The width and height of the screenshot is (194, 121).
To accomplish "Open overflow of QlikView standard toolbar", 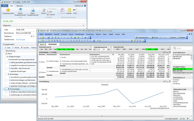I will 90,38.
